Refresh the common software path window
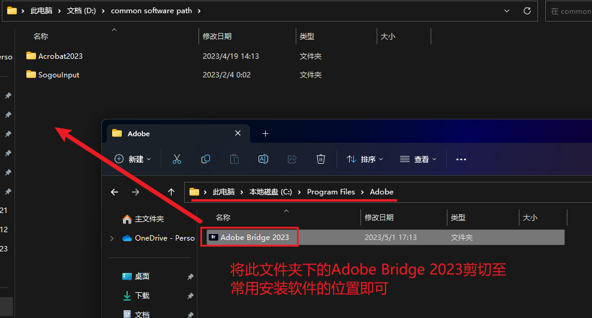This screenshot has height=318, width=592. click(527, 11)
